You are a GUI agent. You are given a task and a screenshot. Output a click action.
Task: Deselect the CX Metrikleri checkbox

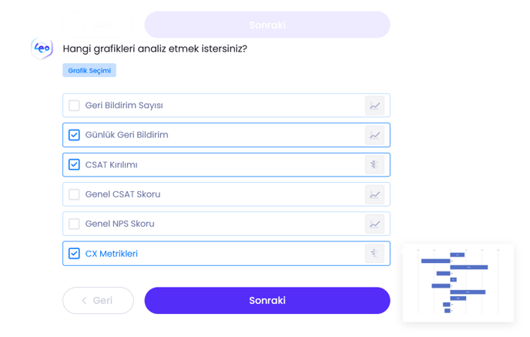[74, 253]
